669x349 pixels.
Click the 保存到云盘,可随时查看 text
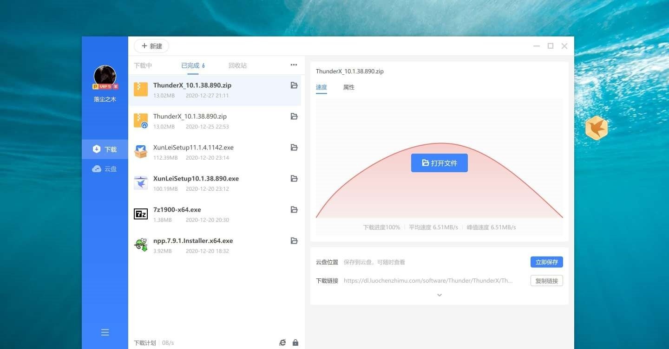[x=374, y=262]
